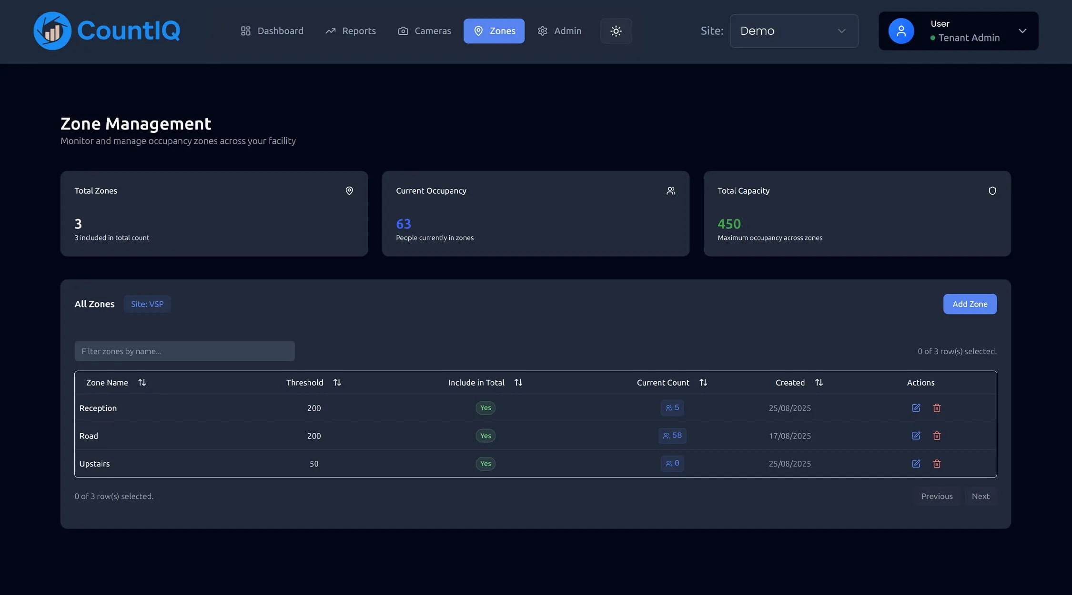Click the delete icon for the Road zone
This screenshot has width=1072, height=595.
(x=937, y=436)
